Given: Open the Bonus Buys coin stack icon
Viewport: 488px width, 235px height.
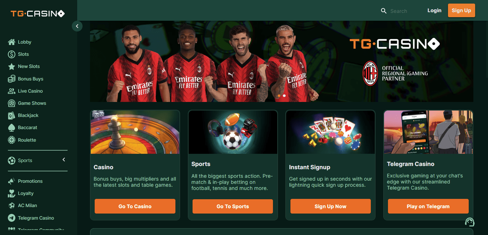Looking at the screenshot, I should pos(11,79).
